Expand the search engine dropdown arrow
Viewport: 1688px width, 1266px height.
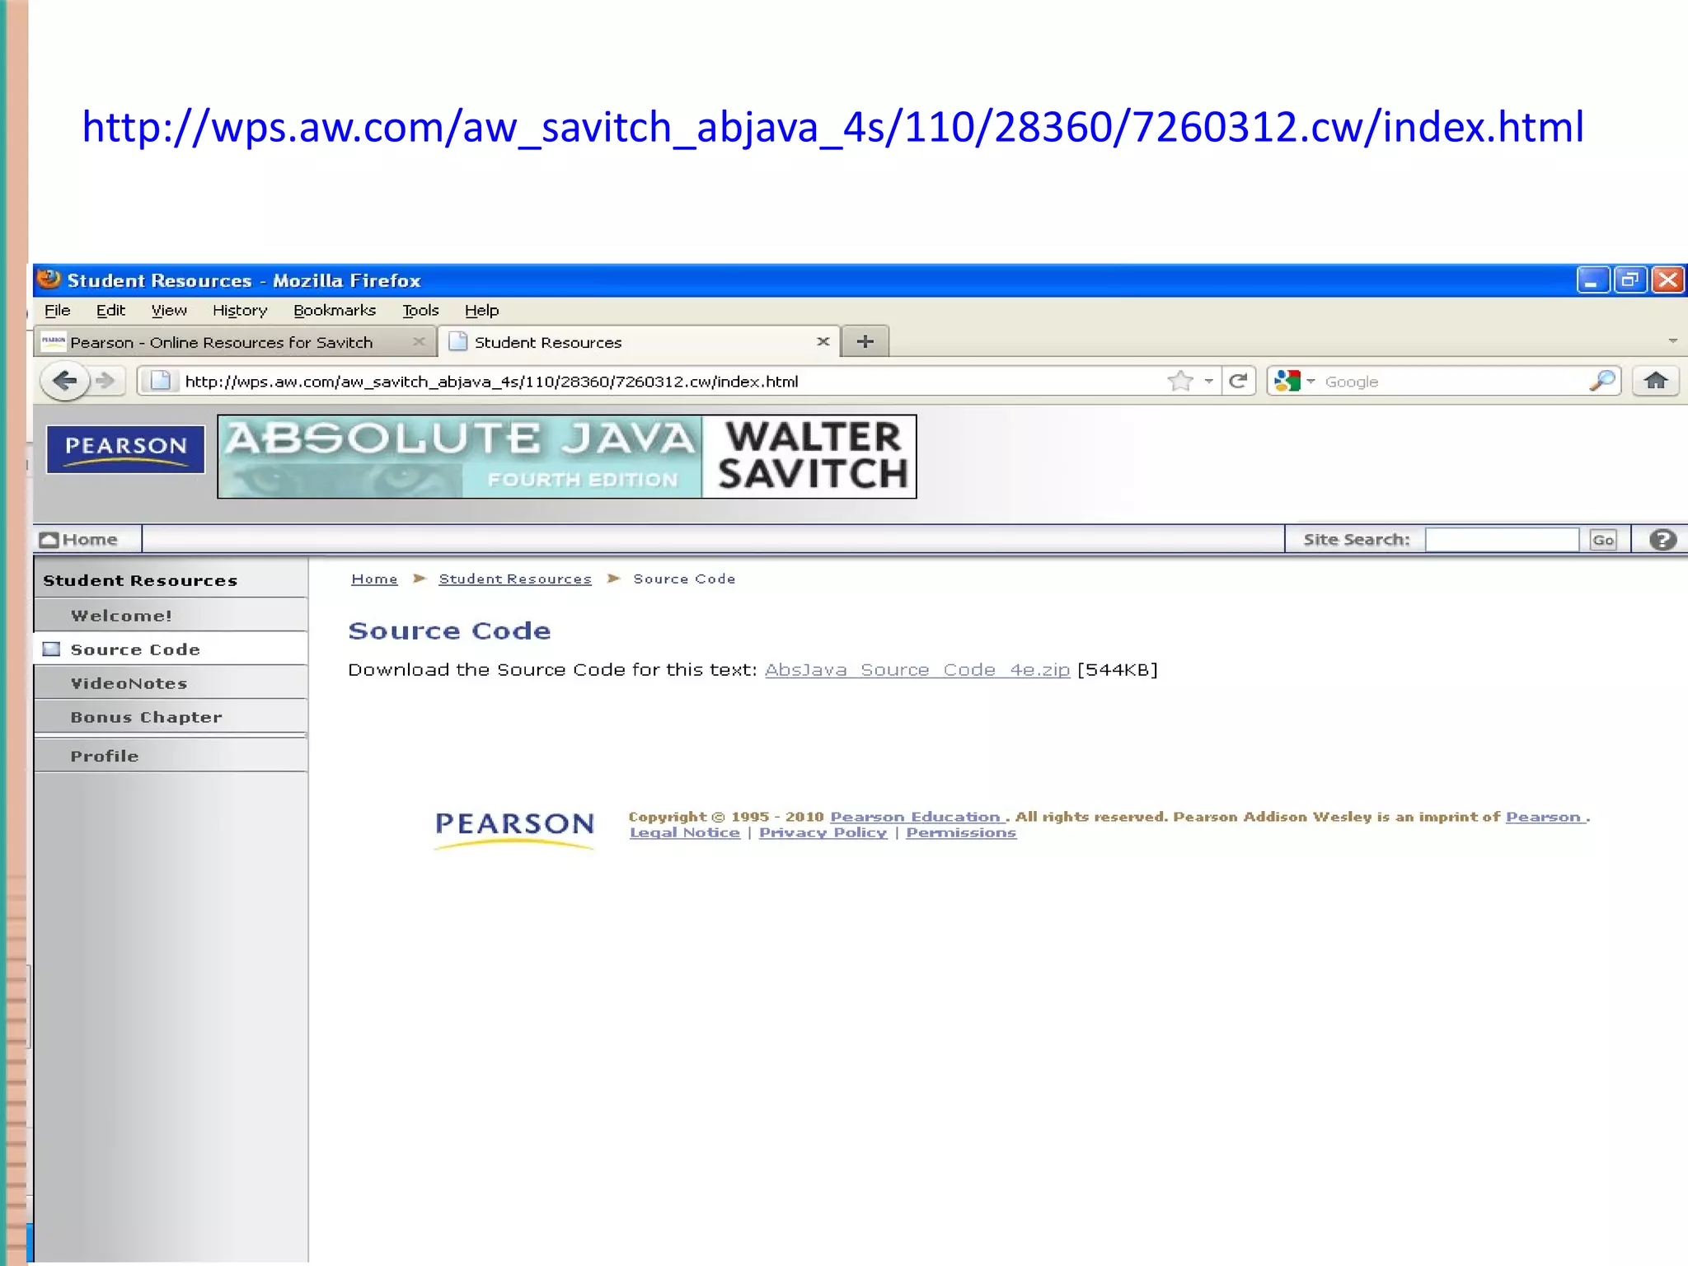point(1311,381)
